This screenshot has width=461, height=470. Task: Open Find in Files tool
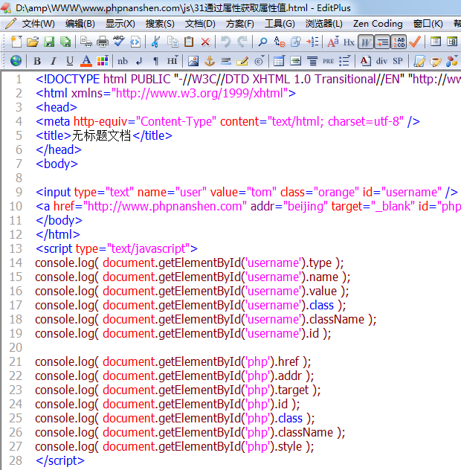(x=295, y=42)
